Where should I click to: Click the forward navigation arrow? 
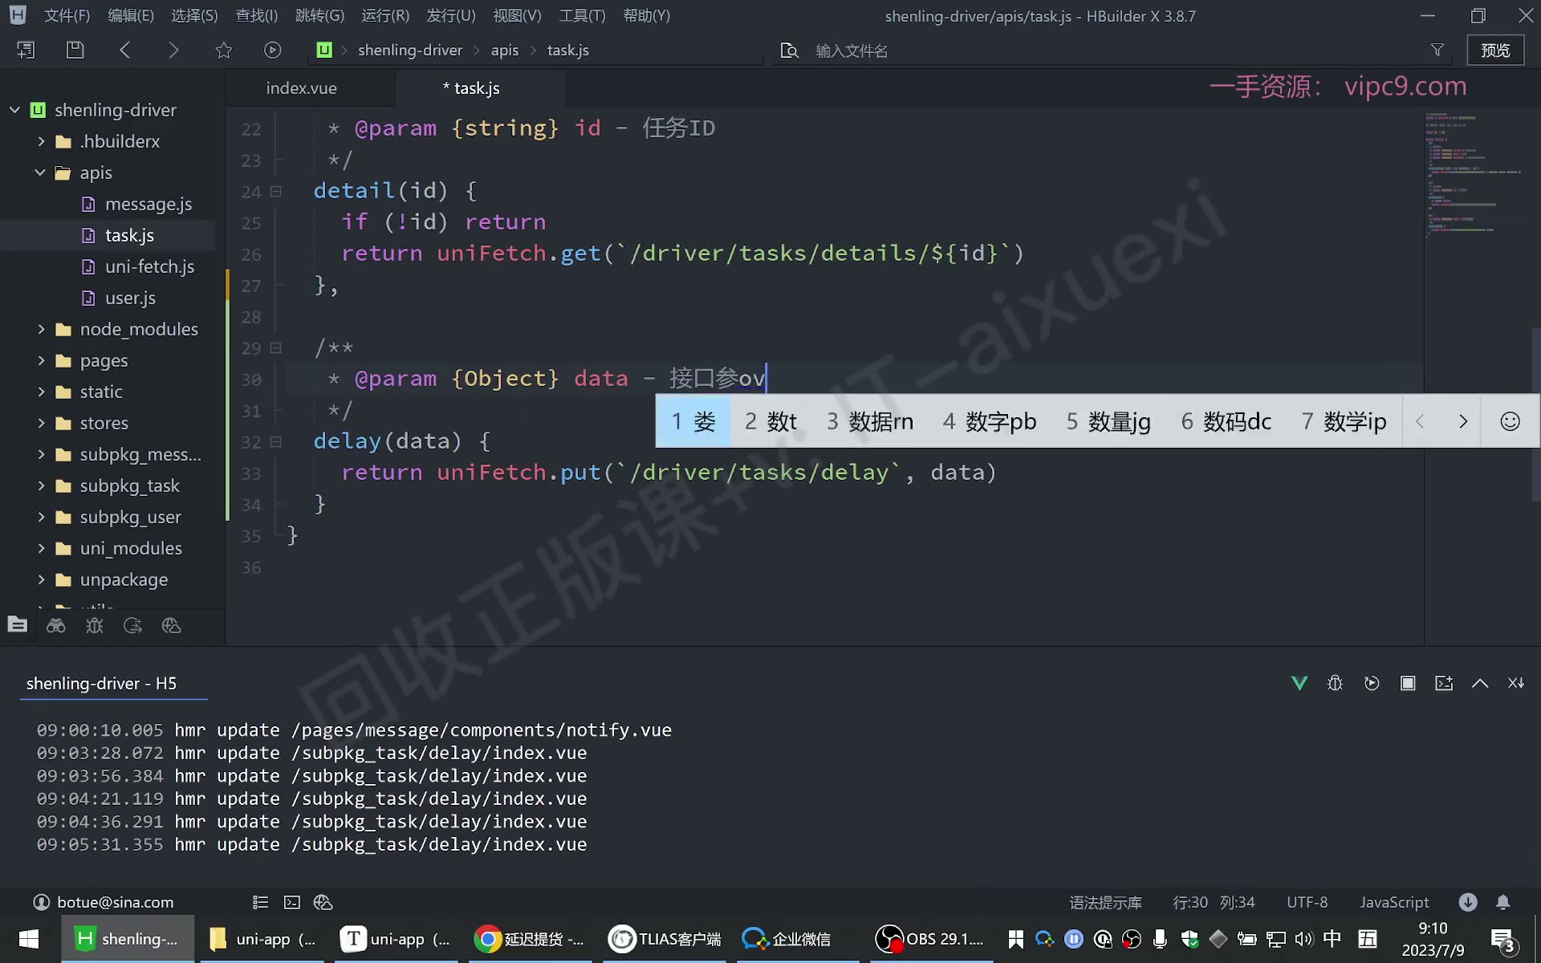click(x=173, y=50)
